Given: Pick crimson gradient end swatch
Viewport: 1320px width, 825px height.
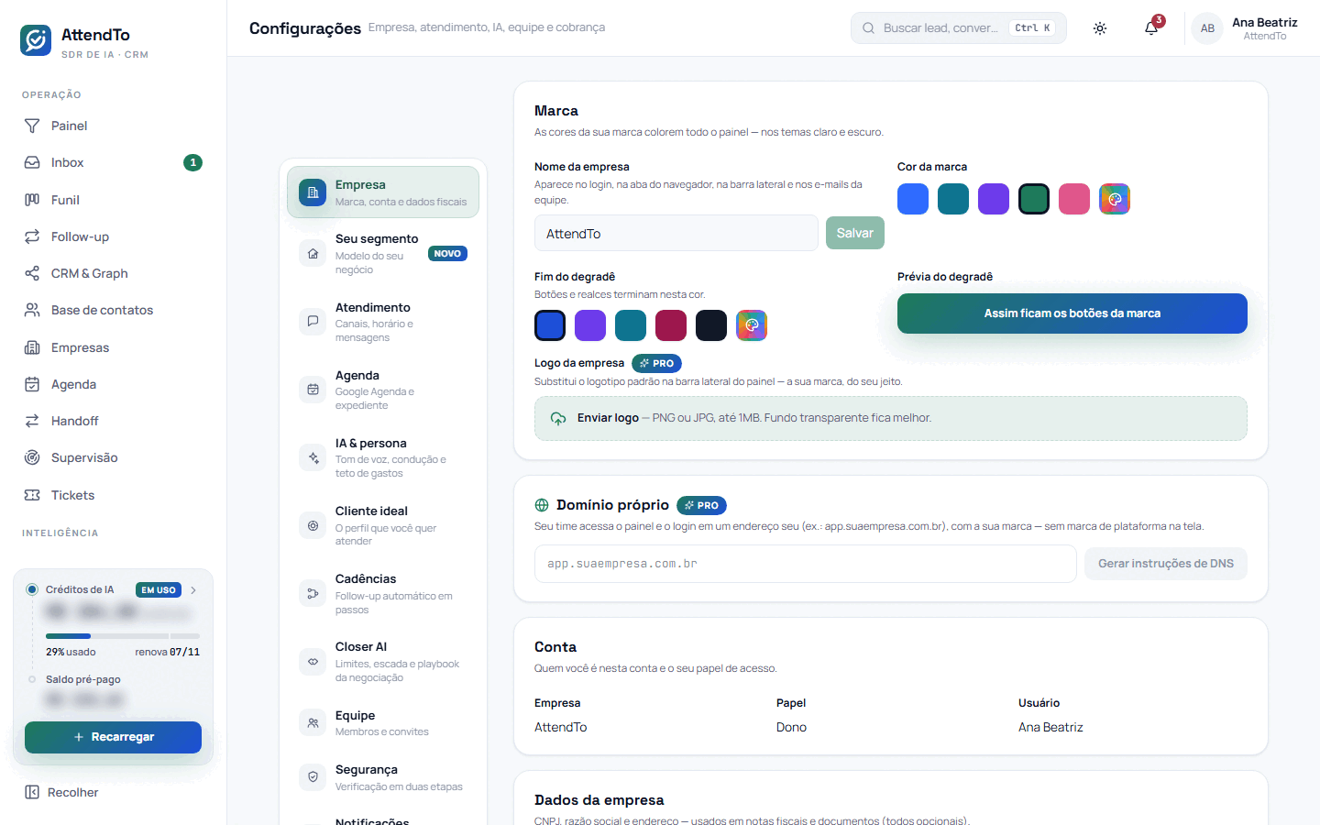Looking at the screenshot, I should 671,325.
